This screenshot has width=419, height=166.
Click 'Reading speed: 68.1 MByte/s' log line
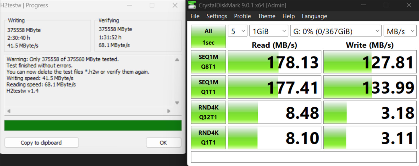[41, 84]
